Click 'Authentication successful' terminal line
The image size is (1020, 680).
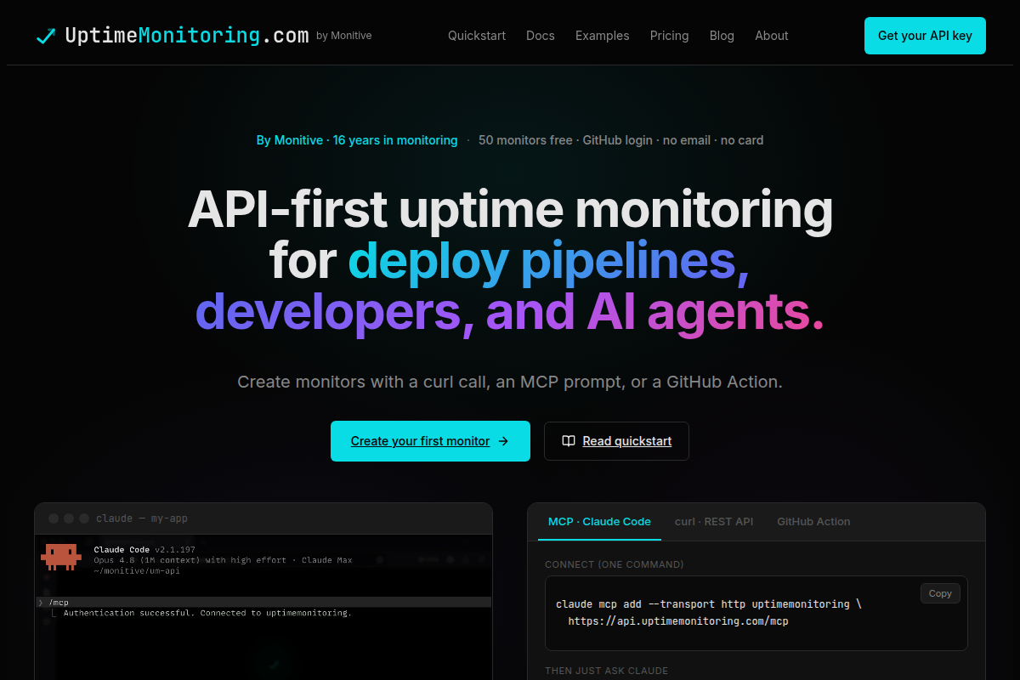[207, 613]
